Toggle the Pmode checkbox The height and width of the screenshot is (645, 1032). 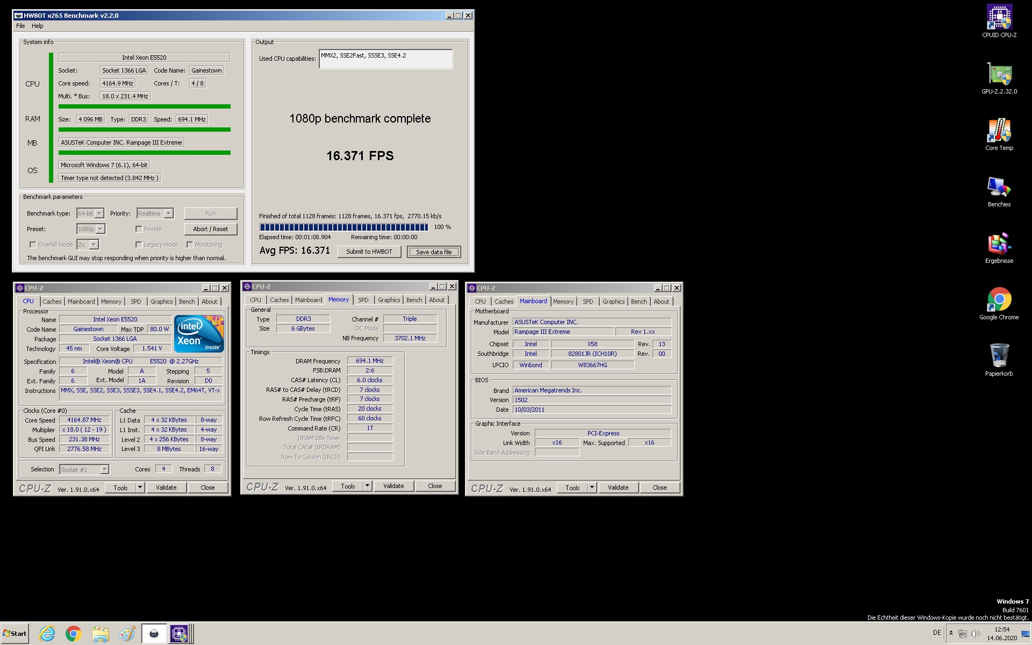[139, 229]
